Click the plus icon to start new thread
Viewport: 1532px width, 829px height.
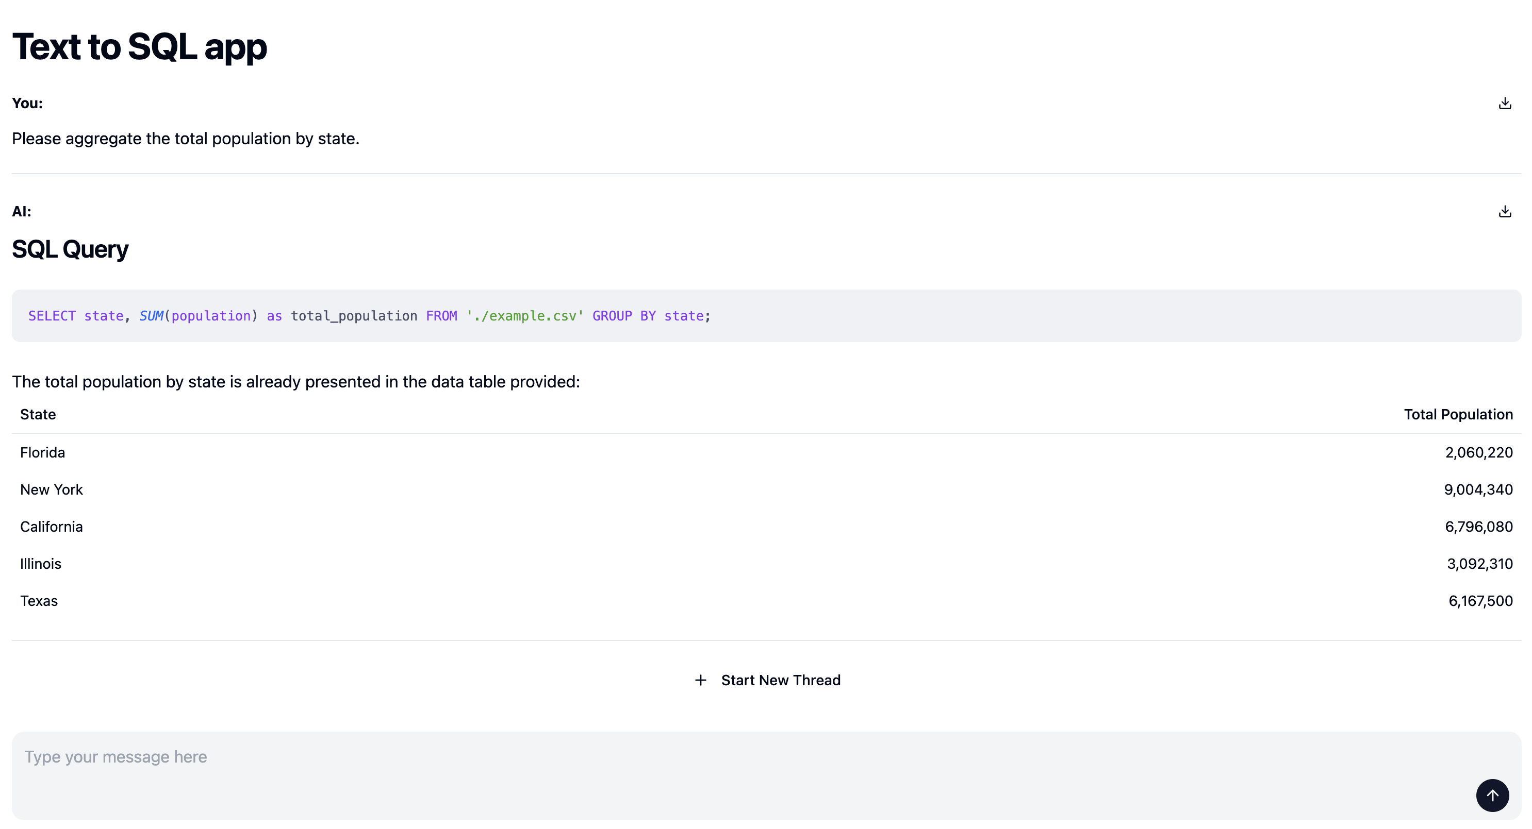click(x=700, y=679)
